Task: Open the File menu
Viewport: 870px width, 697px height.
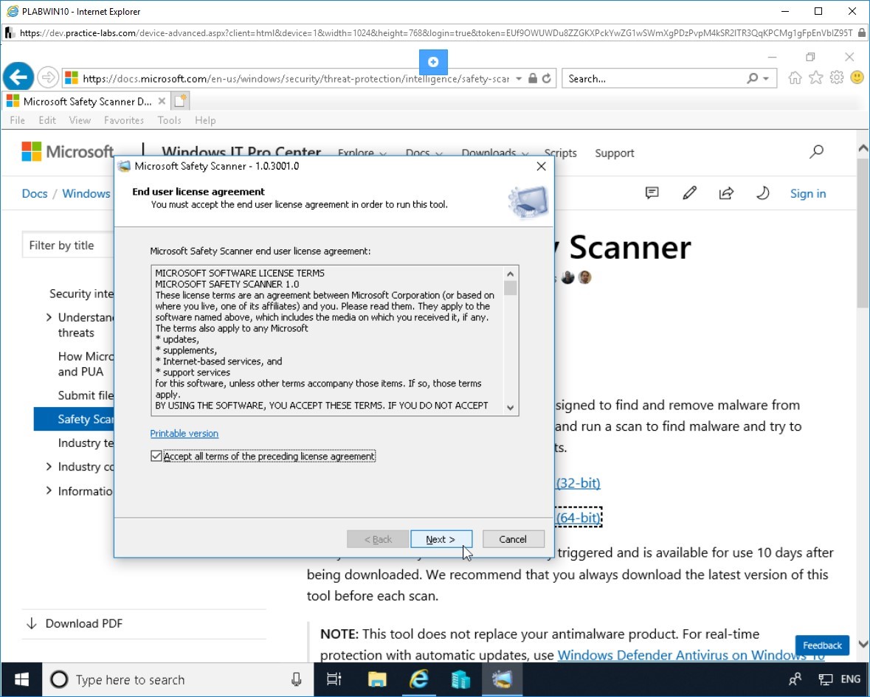Action: [17, 120]
